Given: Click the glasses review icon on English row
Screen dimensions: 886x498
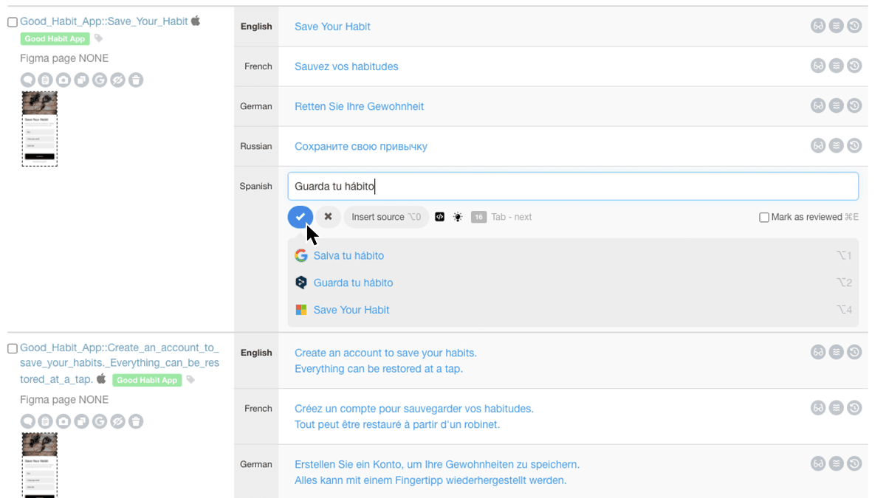Looking at the screenshot, I should click(818, 26).
